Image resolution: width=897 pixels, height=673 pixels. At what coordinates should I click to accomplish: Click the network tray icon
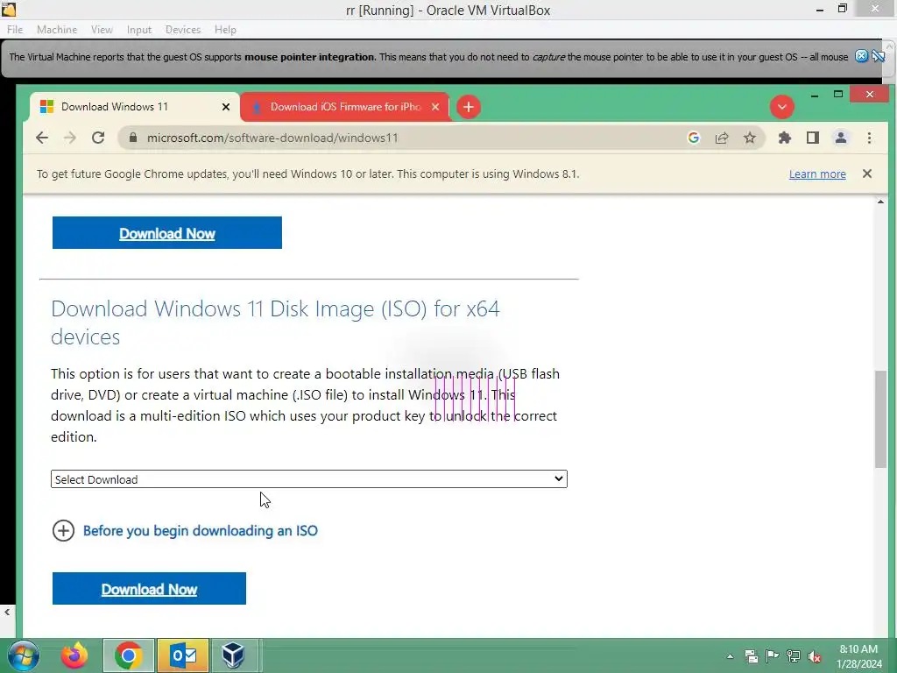click(794, 656)
